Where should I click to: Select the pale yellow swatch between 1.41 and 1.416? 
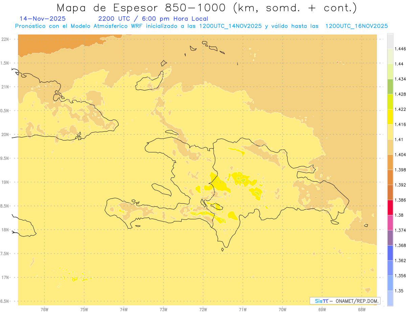[390, 132]
